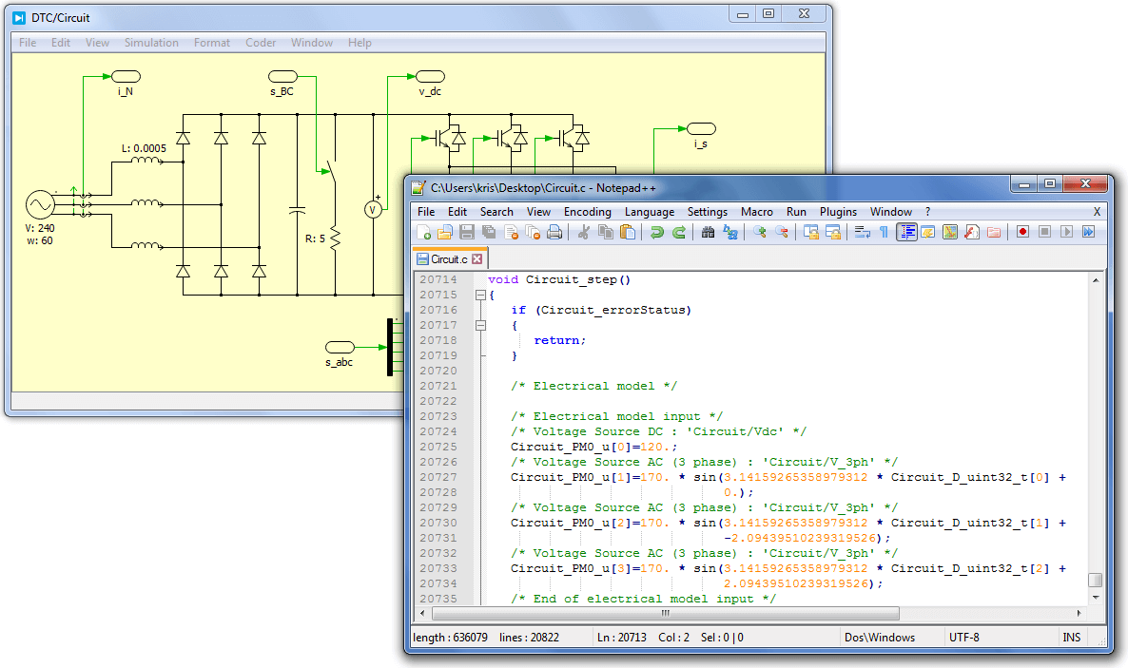Click the Zoom In magnifier icon

point(760,233)
